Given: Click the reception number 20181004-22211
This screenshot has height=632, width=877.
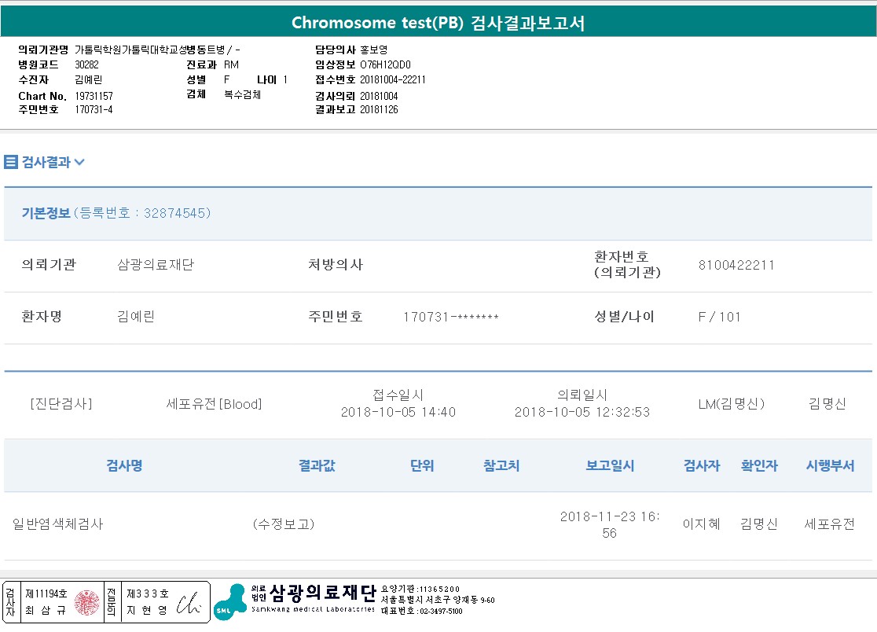Looking at the screenshot, I should 393,80.
